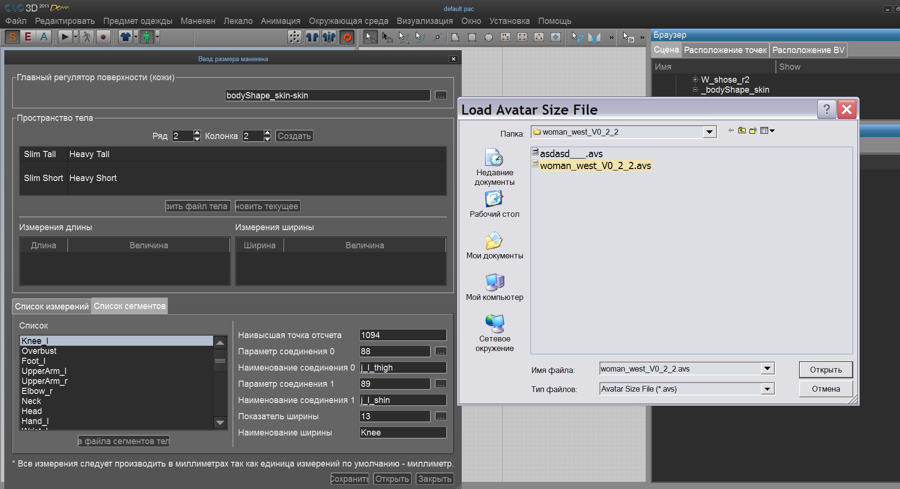Open the Папка folder dropdown
The height and width of the screenshot is (489, 900).
tap(709, 132)
